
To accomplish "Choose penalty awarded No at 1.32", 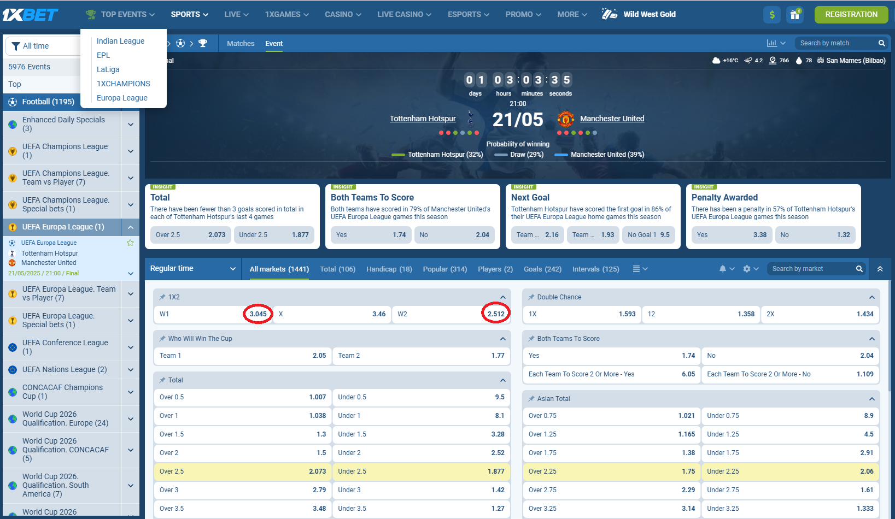I will (815, 235).
